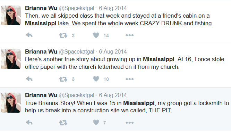Screen dimensions: 231x132
Task: Reply to the cabin on Mississippi lake tweet
Action: [29, 35]
